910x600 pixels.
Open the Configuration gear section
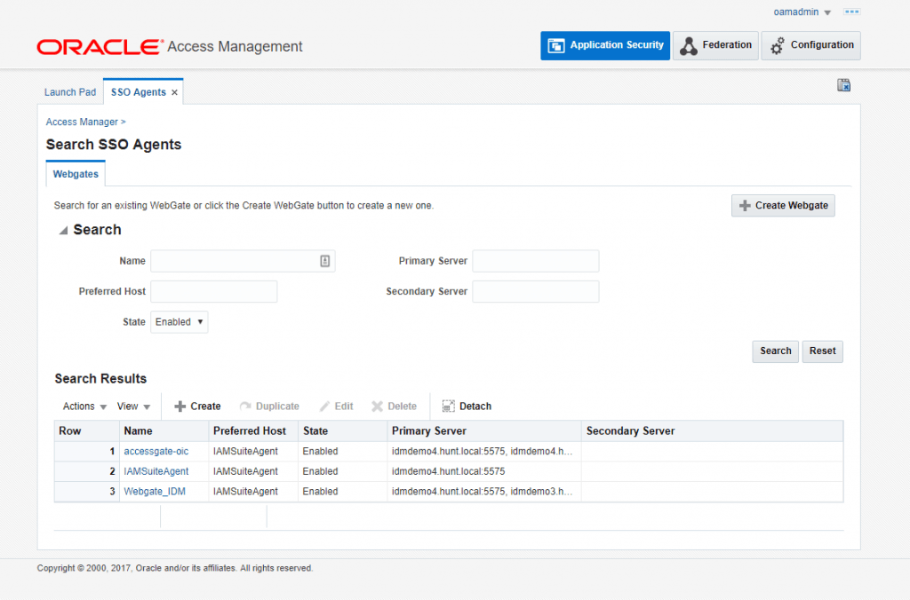(x=810, y=45)
